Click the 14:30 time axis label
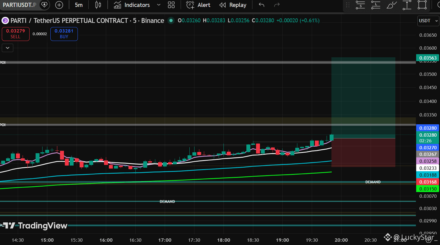 click(x=18, y=240)
